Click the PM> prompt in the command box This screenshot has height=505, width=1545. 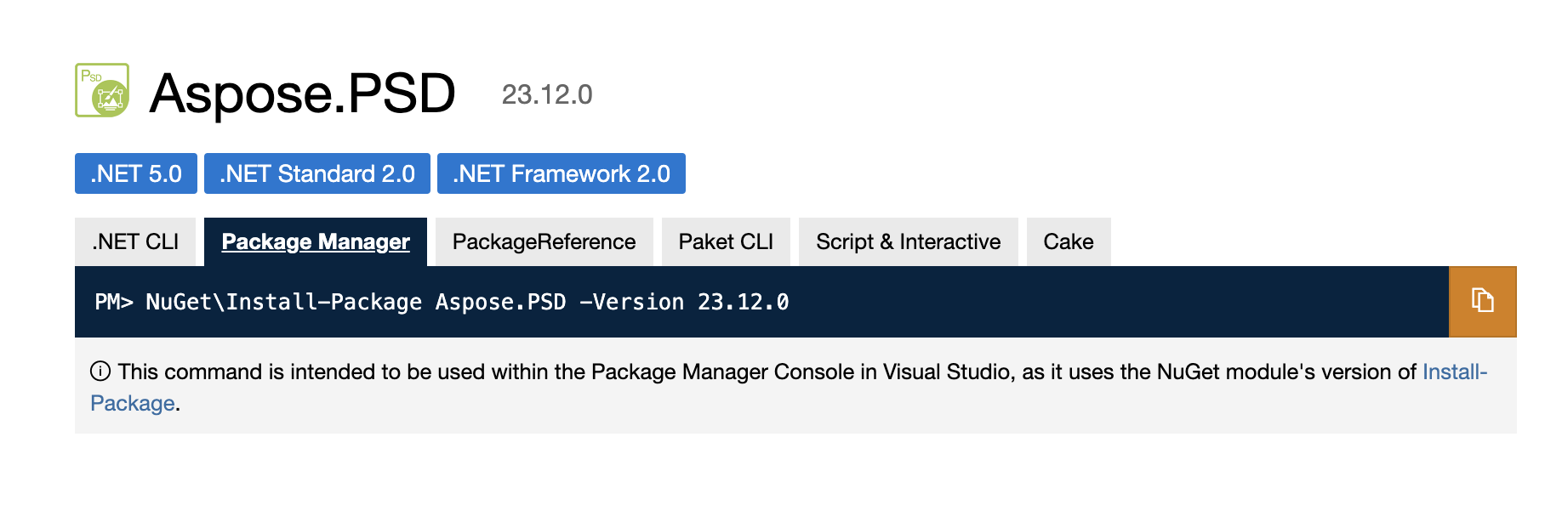click(x=113, y=303)
